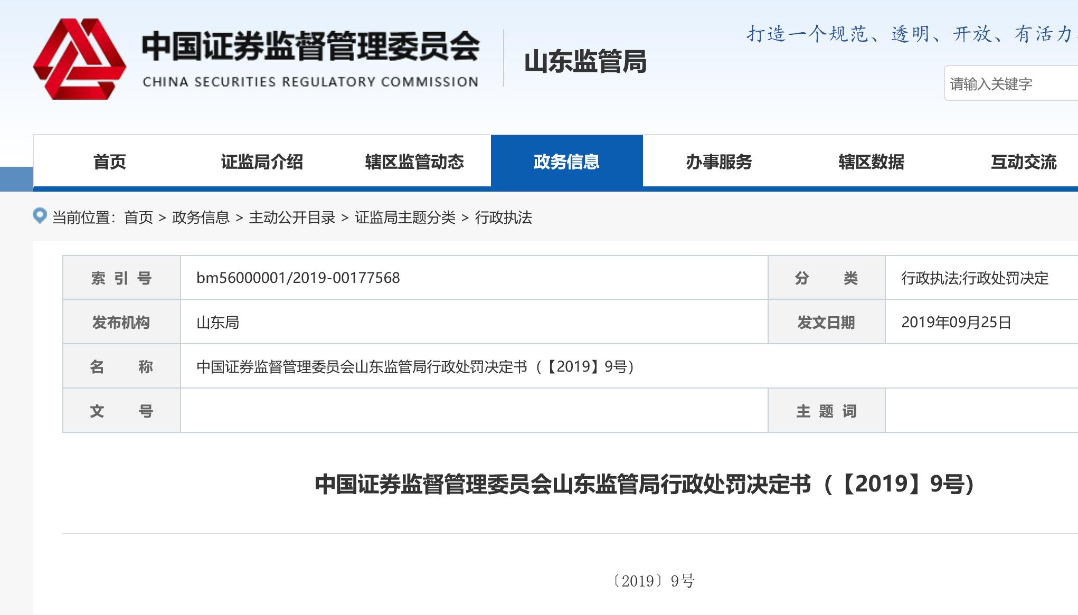The width and height of the screenshot is (1078, 615).
Task: Go to 首页 in the breadcrumb
Action: coord(138,217)
